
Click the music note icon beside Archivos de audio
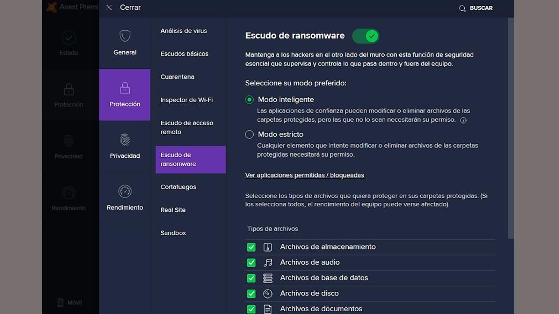point(267,262)
